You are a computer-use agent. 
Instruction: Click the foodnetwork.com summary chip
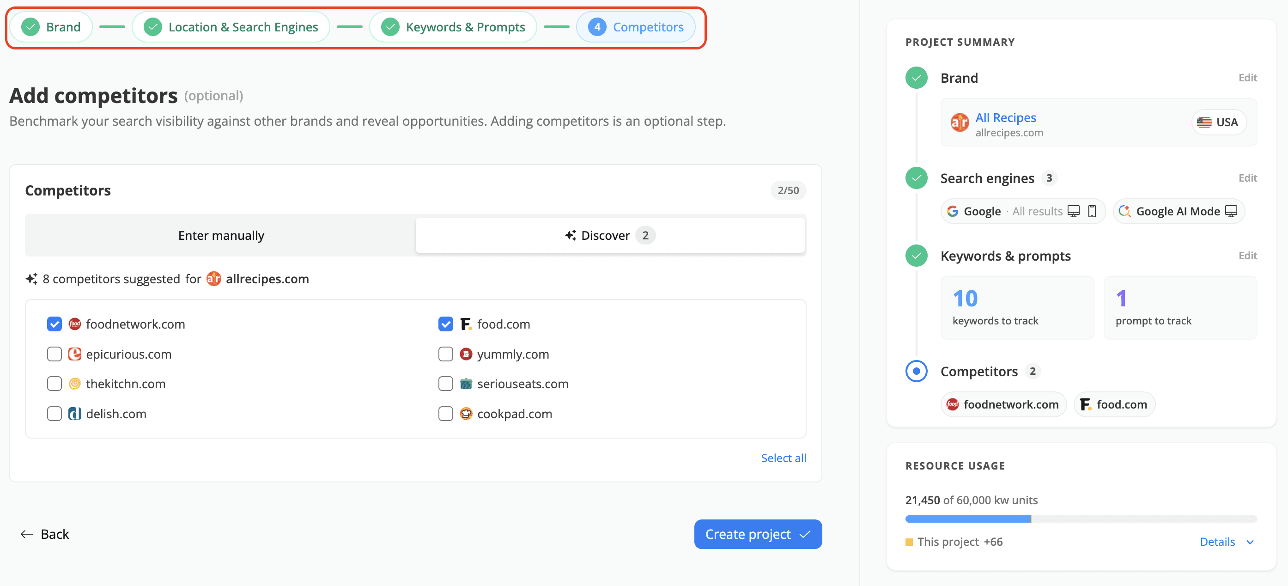tap(1003, 404)
